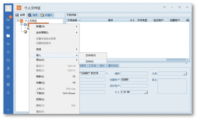The width and height of the screenshot is (198, 120).
Task: Choose 下移(B) in the context menu
Action: tap(54, 93)
